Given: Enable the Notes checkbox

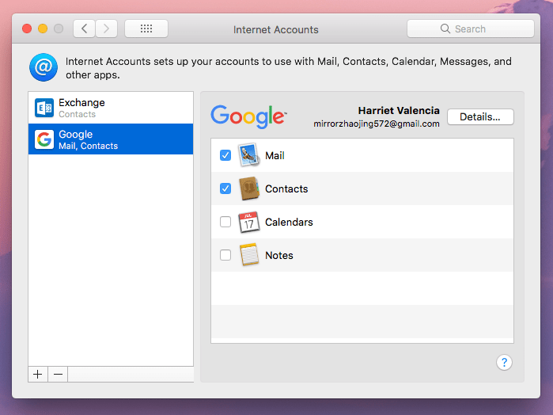Looking at the screenshot, I should point(225,255).
